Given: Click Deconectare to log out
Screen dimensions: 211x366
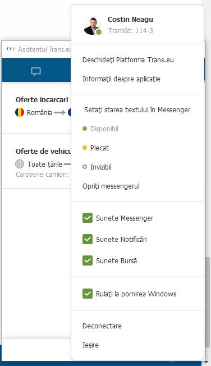Looking at the screenshot, I should pyautogui.click(x=102, y=326).
